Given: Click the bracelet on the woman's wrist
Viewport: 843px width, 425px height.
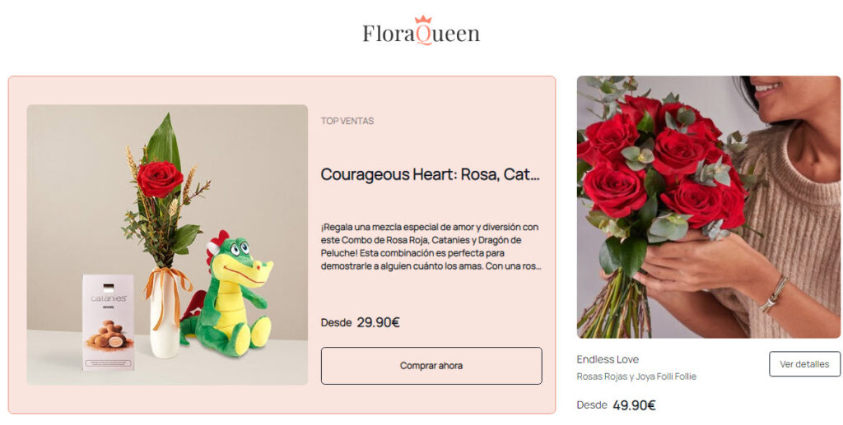Looking at the screenshot, I should tap(774, 293).
